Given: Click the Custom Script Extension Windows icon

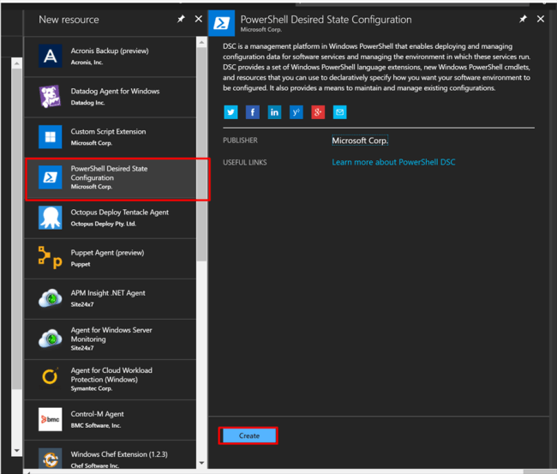Looking at the screenshot, I should pos(50,137).
